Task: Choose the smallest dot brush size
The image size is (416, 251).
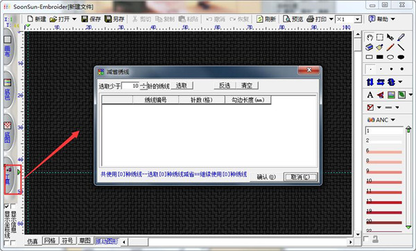Action: pyautogui.click(x=370, y=69)
